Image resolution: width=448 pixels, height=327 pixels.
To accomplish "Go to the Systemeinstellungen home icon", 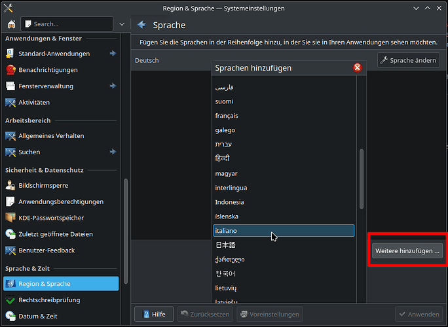I will pyautogui.click(x=11, y=24).
